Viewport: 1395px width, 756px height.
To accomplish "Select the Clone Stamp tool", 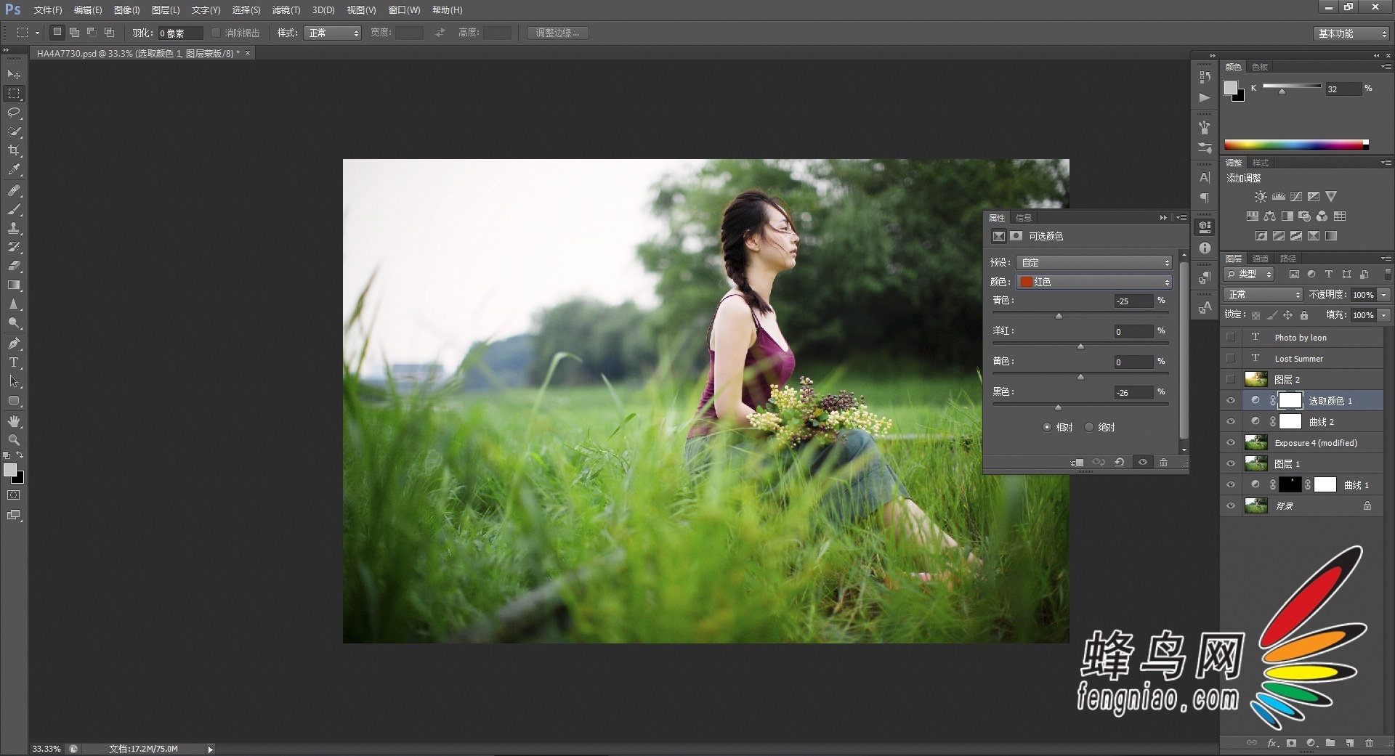I will pos(14,228).
